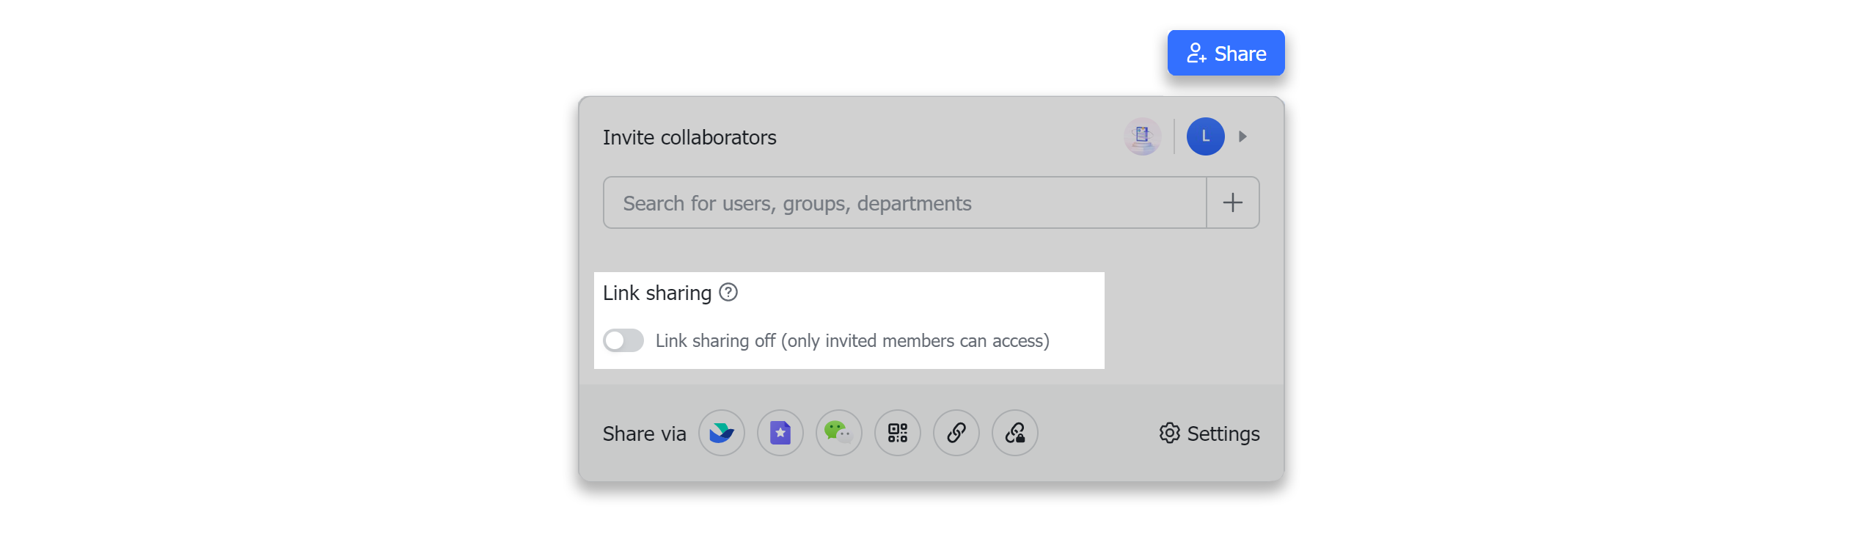Image resolution: width=1863 pixels, height=534 pixels.
Task: Click the gear icon beside Settings
Action: [1170, 433]
